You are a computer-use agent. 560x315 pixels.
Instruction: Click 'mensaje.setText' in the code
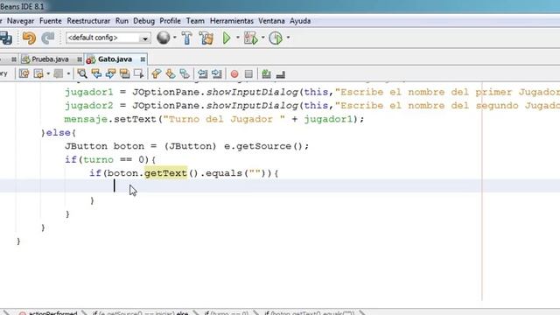tap(110, 119)
